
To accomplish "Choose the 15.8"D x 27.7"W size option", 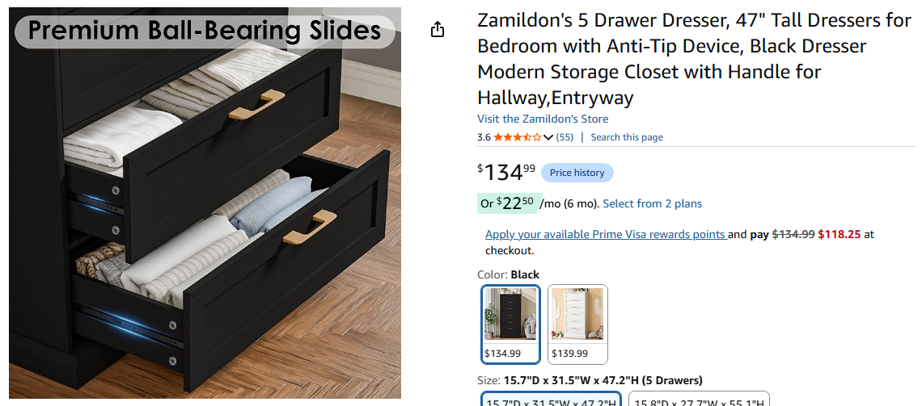I will coord(699,400).
